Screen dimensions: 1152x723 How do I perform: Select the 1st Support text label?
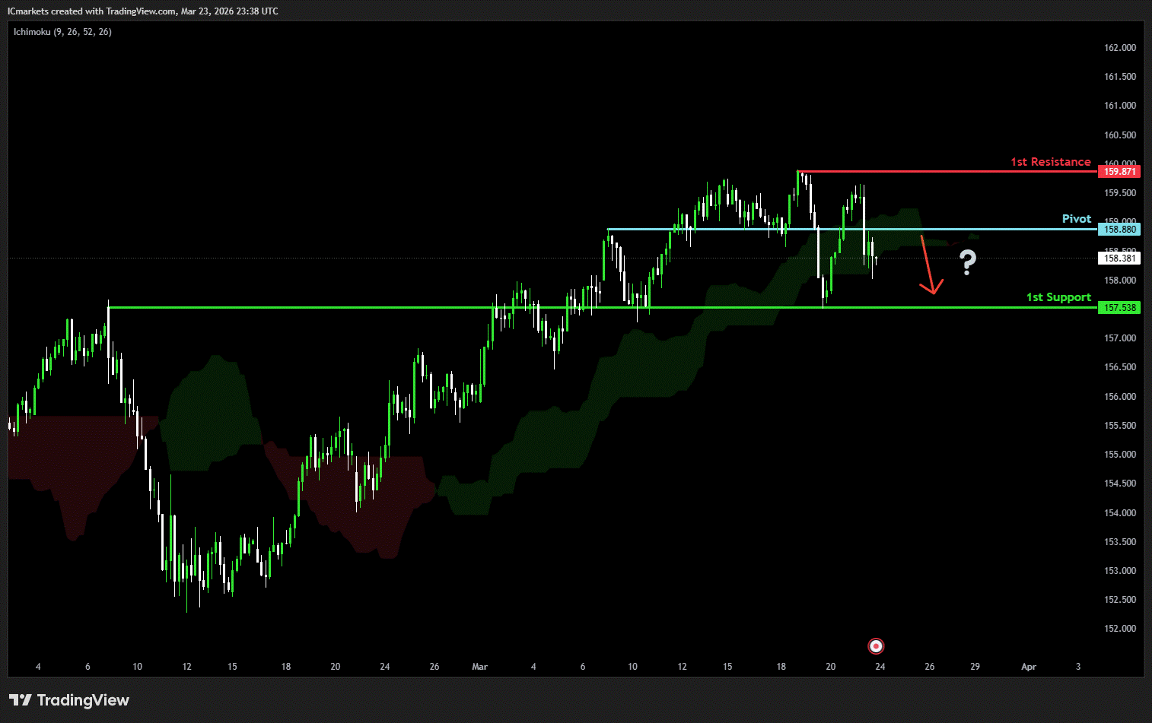click(1058, 297)
